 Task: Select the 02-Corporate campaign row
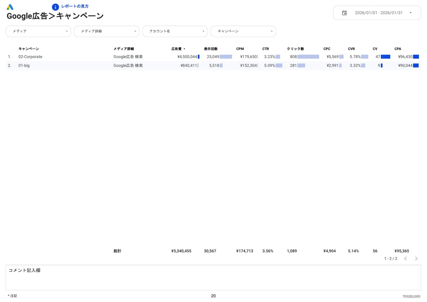pos(30,56)
